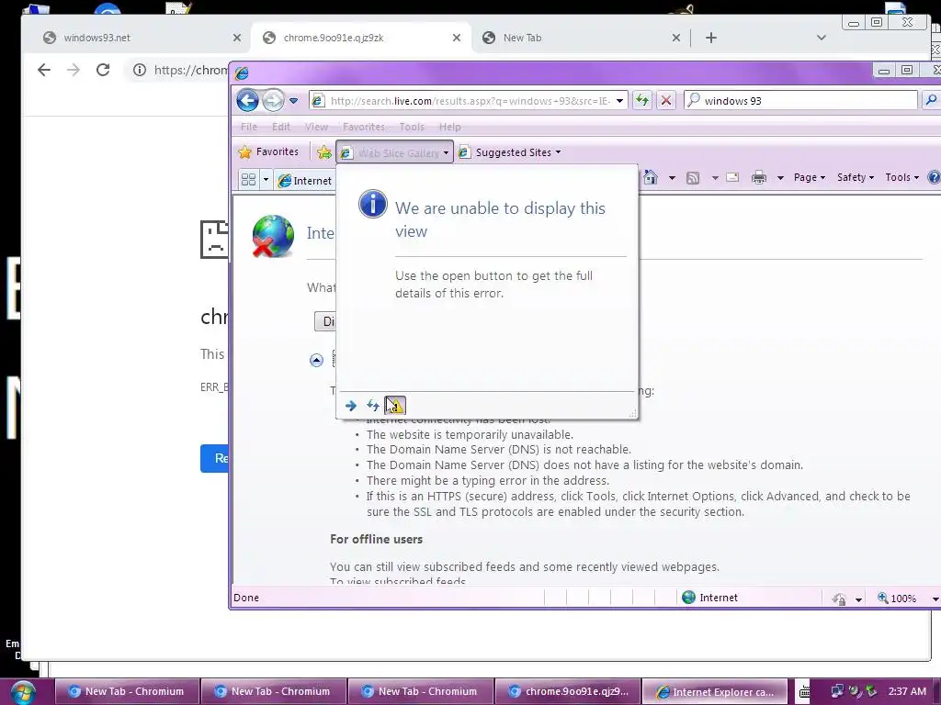Click the on-screen keyboard icon in the taskbar
Viewport: 941px width, 705px height.
coord(803,692)
